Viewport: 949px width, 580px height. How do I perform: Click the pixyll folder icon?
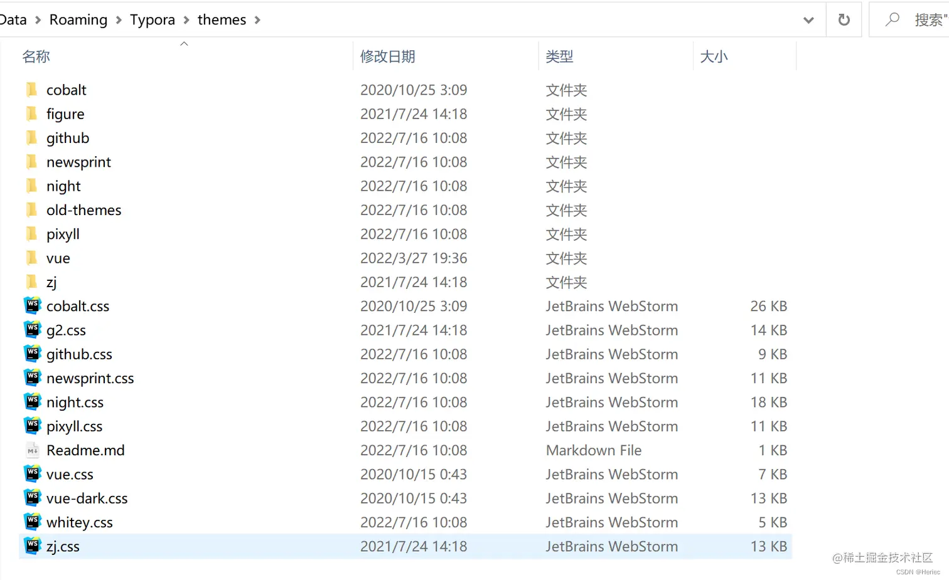pyautogui.click(x=32, y=234)
